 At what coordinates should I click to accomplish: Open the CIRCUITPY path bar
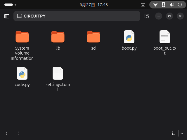pos(77,16)
